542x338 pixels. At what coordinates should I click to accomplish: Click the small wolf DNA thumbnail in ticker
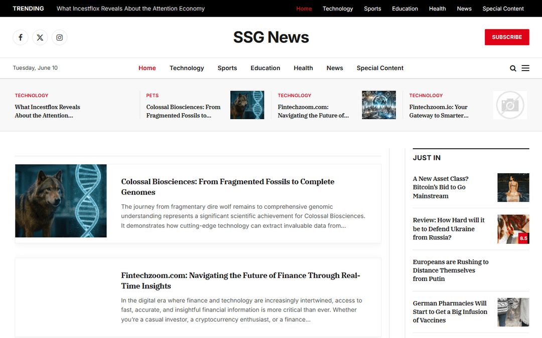click(247, 105)
